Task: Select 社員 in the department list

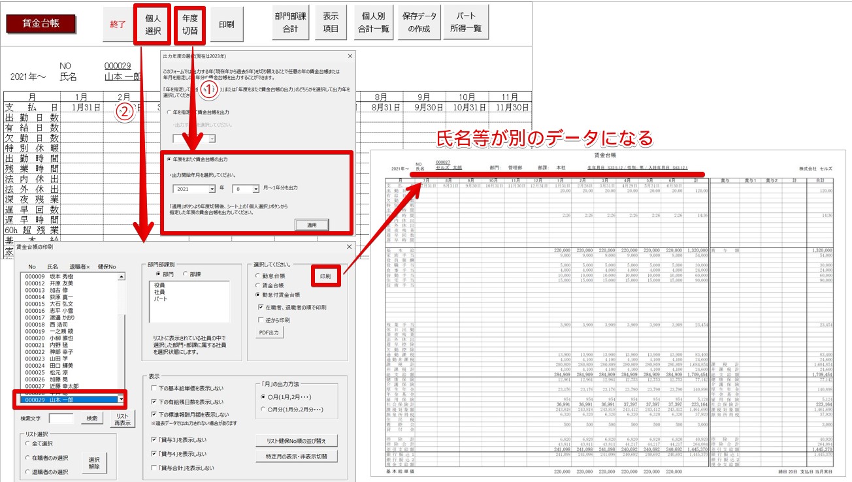Action: point(159,292)
